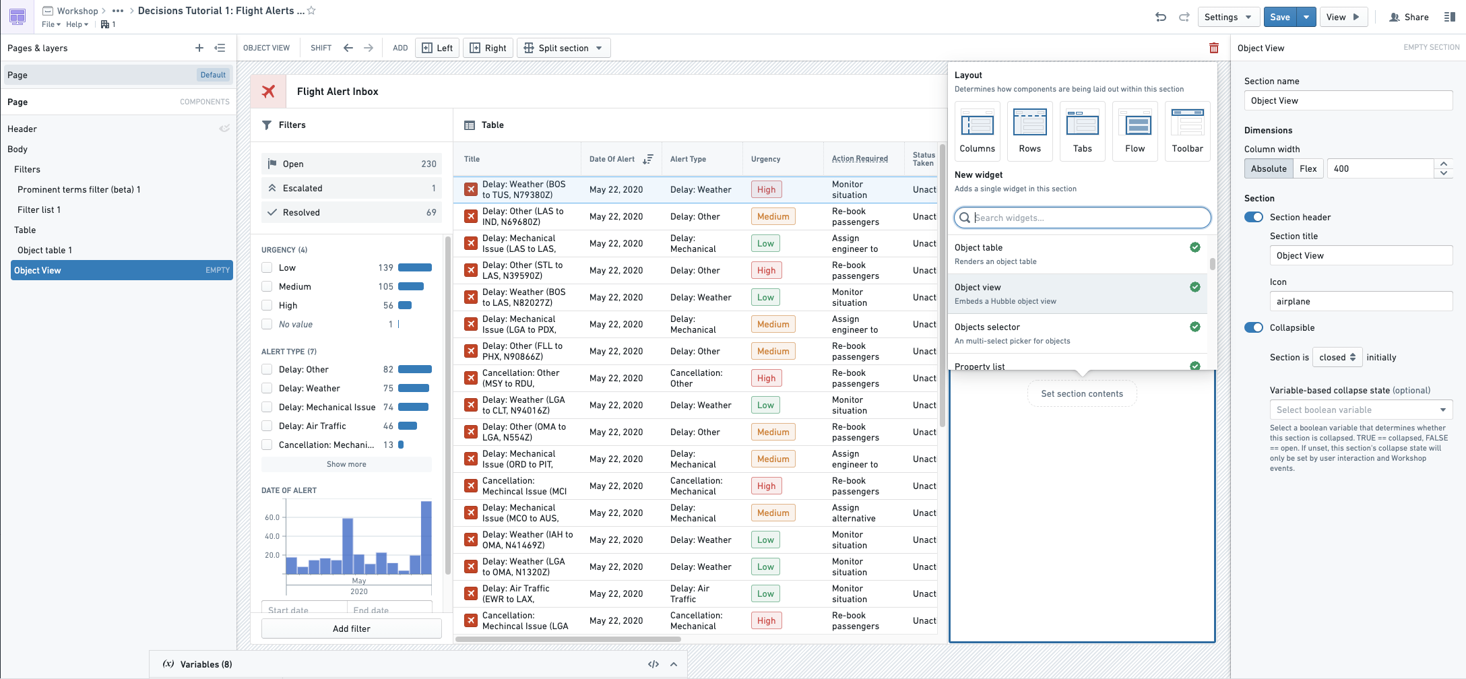This screenshot has height=679, width=1466.
Task: Click the undo arrow icon
Action: pos(1160,17)
